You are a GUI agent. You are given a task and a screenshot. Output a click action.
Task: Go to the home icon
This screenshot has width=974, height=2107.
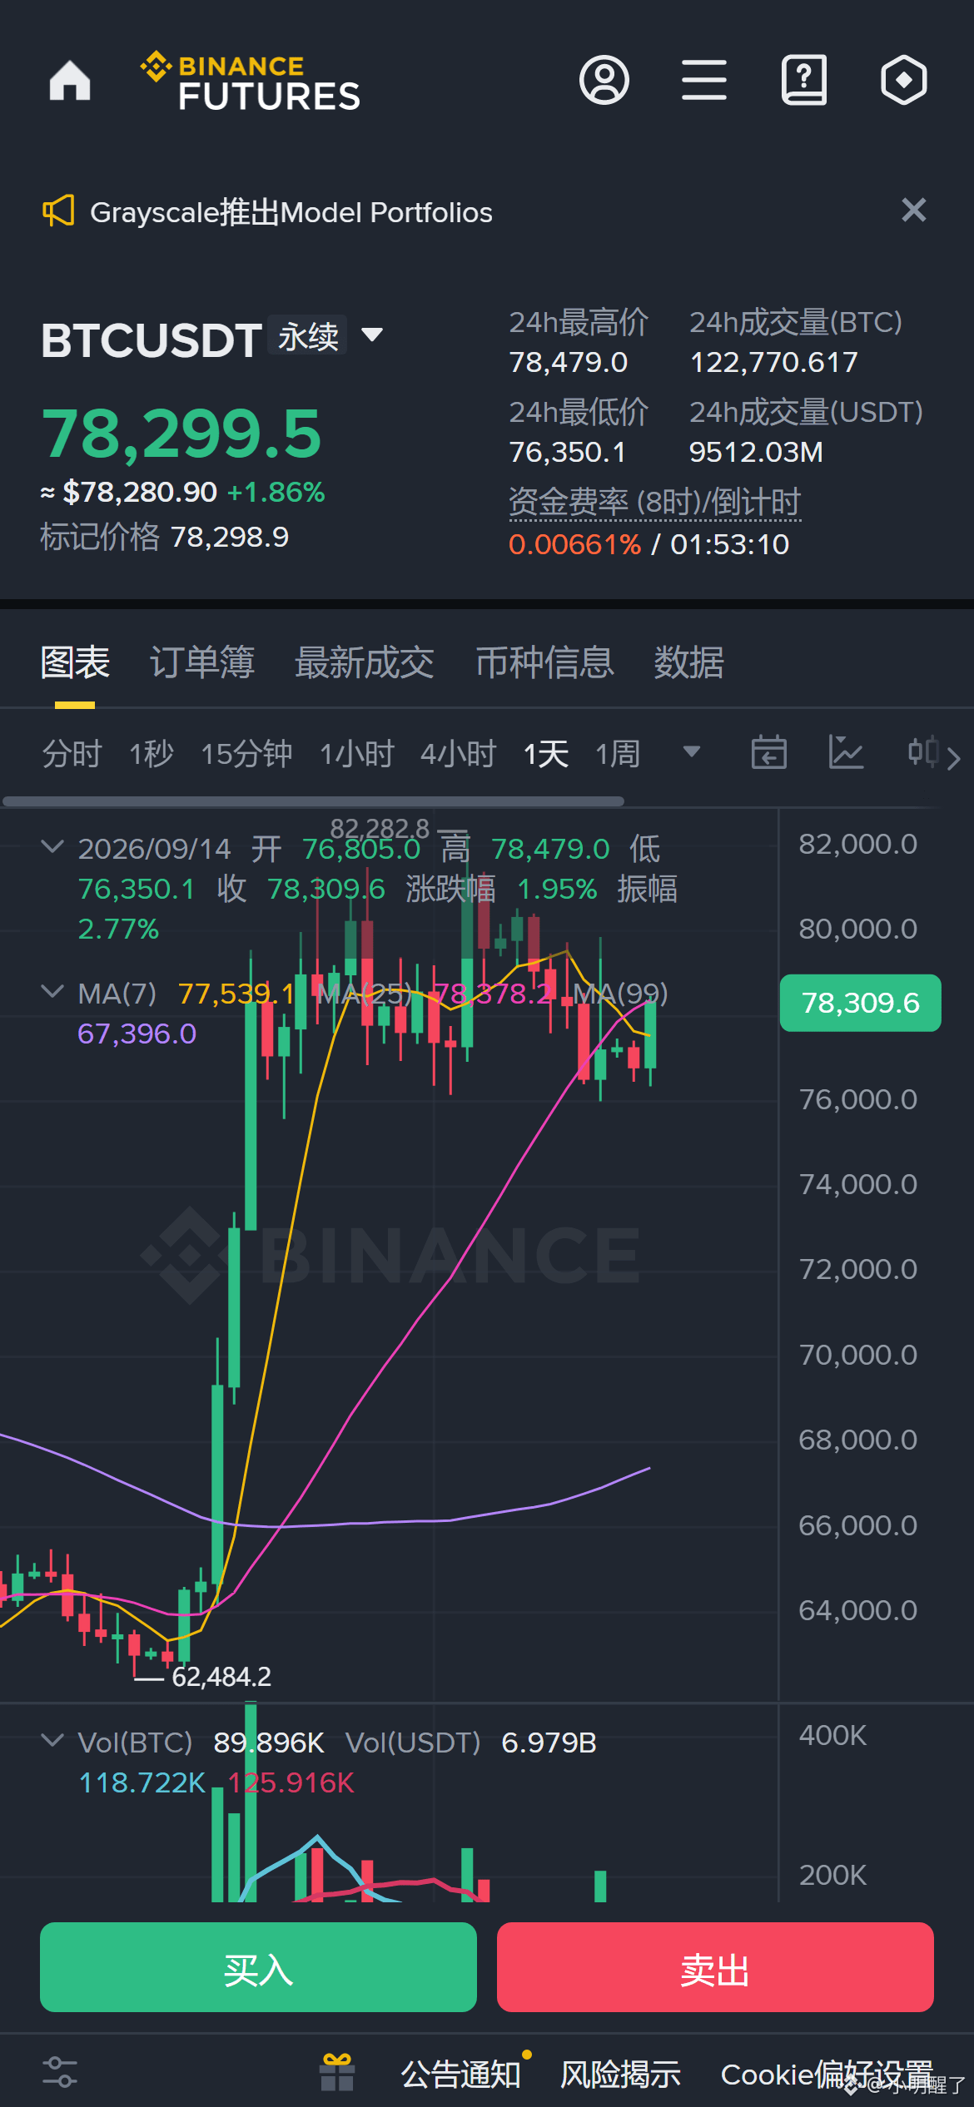(x=70, y=81)
